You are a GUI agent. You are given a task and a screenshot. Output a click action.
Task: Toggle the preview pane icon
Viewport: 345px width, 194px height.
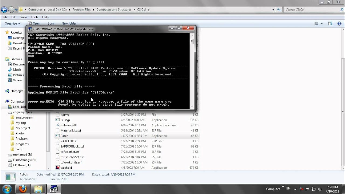click(x=330, y=23)
